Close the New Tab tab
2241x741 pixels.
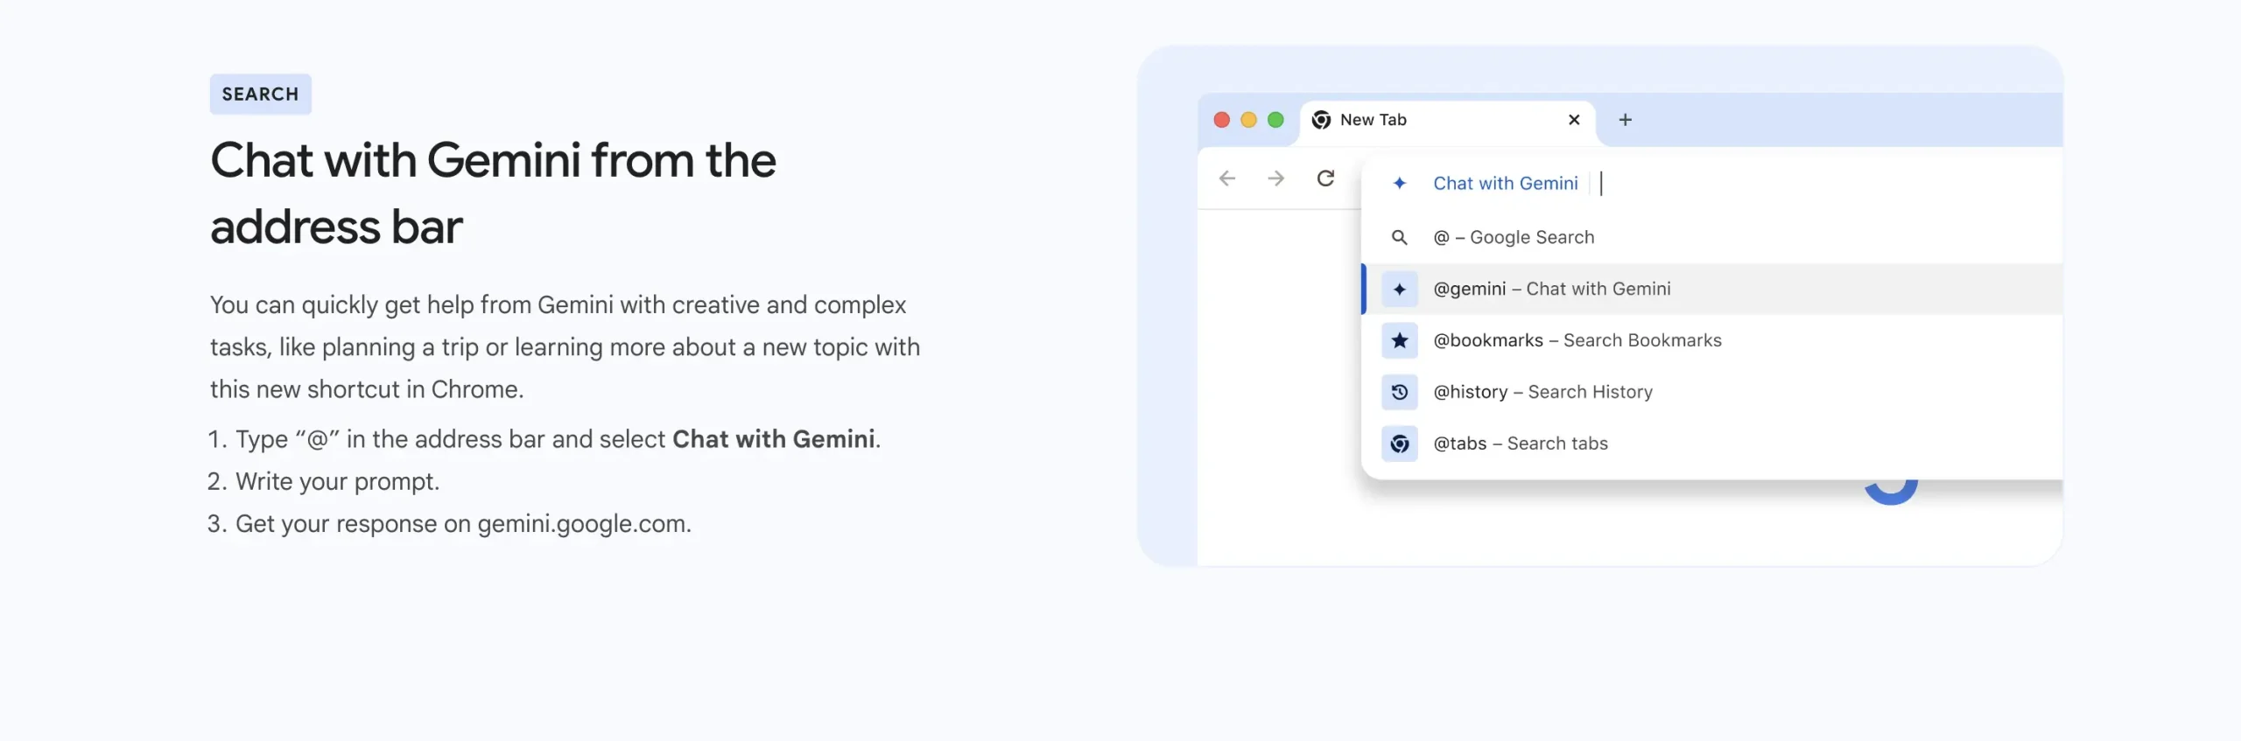point(1574,120)
